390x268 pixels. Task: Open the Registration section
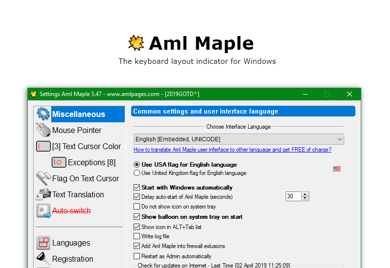click(x=73, y=259)
